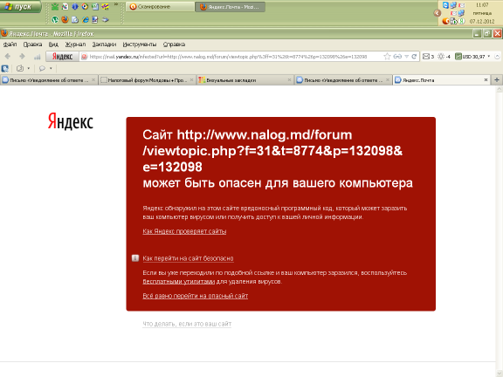
Task: Open address bar history dropdown arrow
Action: click(x=406, y=57)
